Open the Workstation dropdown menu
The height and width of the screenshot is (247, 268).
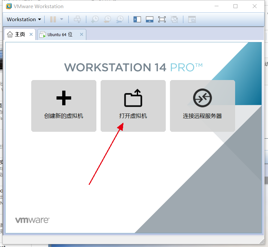24,19
